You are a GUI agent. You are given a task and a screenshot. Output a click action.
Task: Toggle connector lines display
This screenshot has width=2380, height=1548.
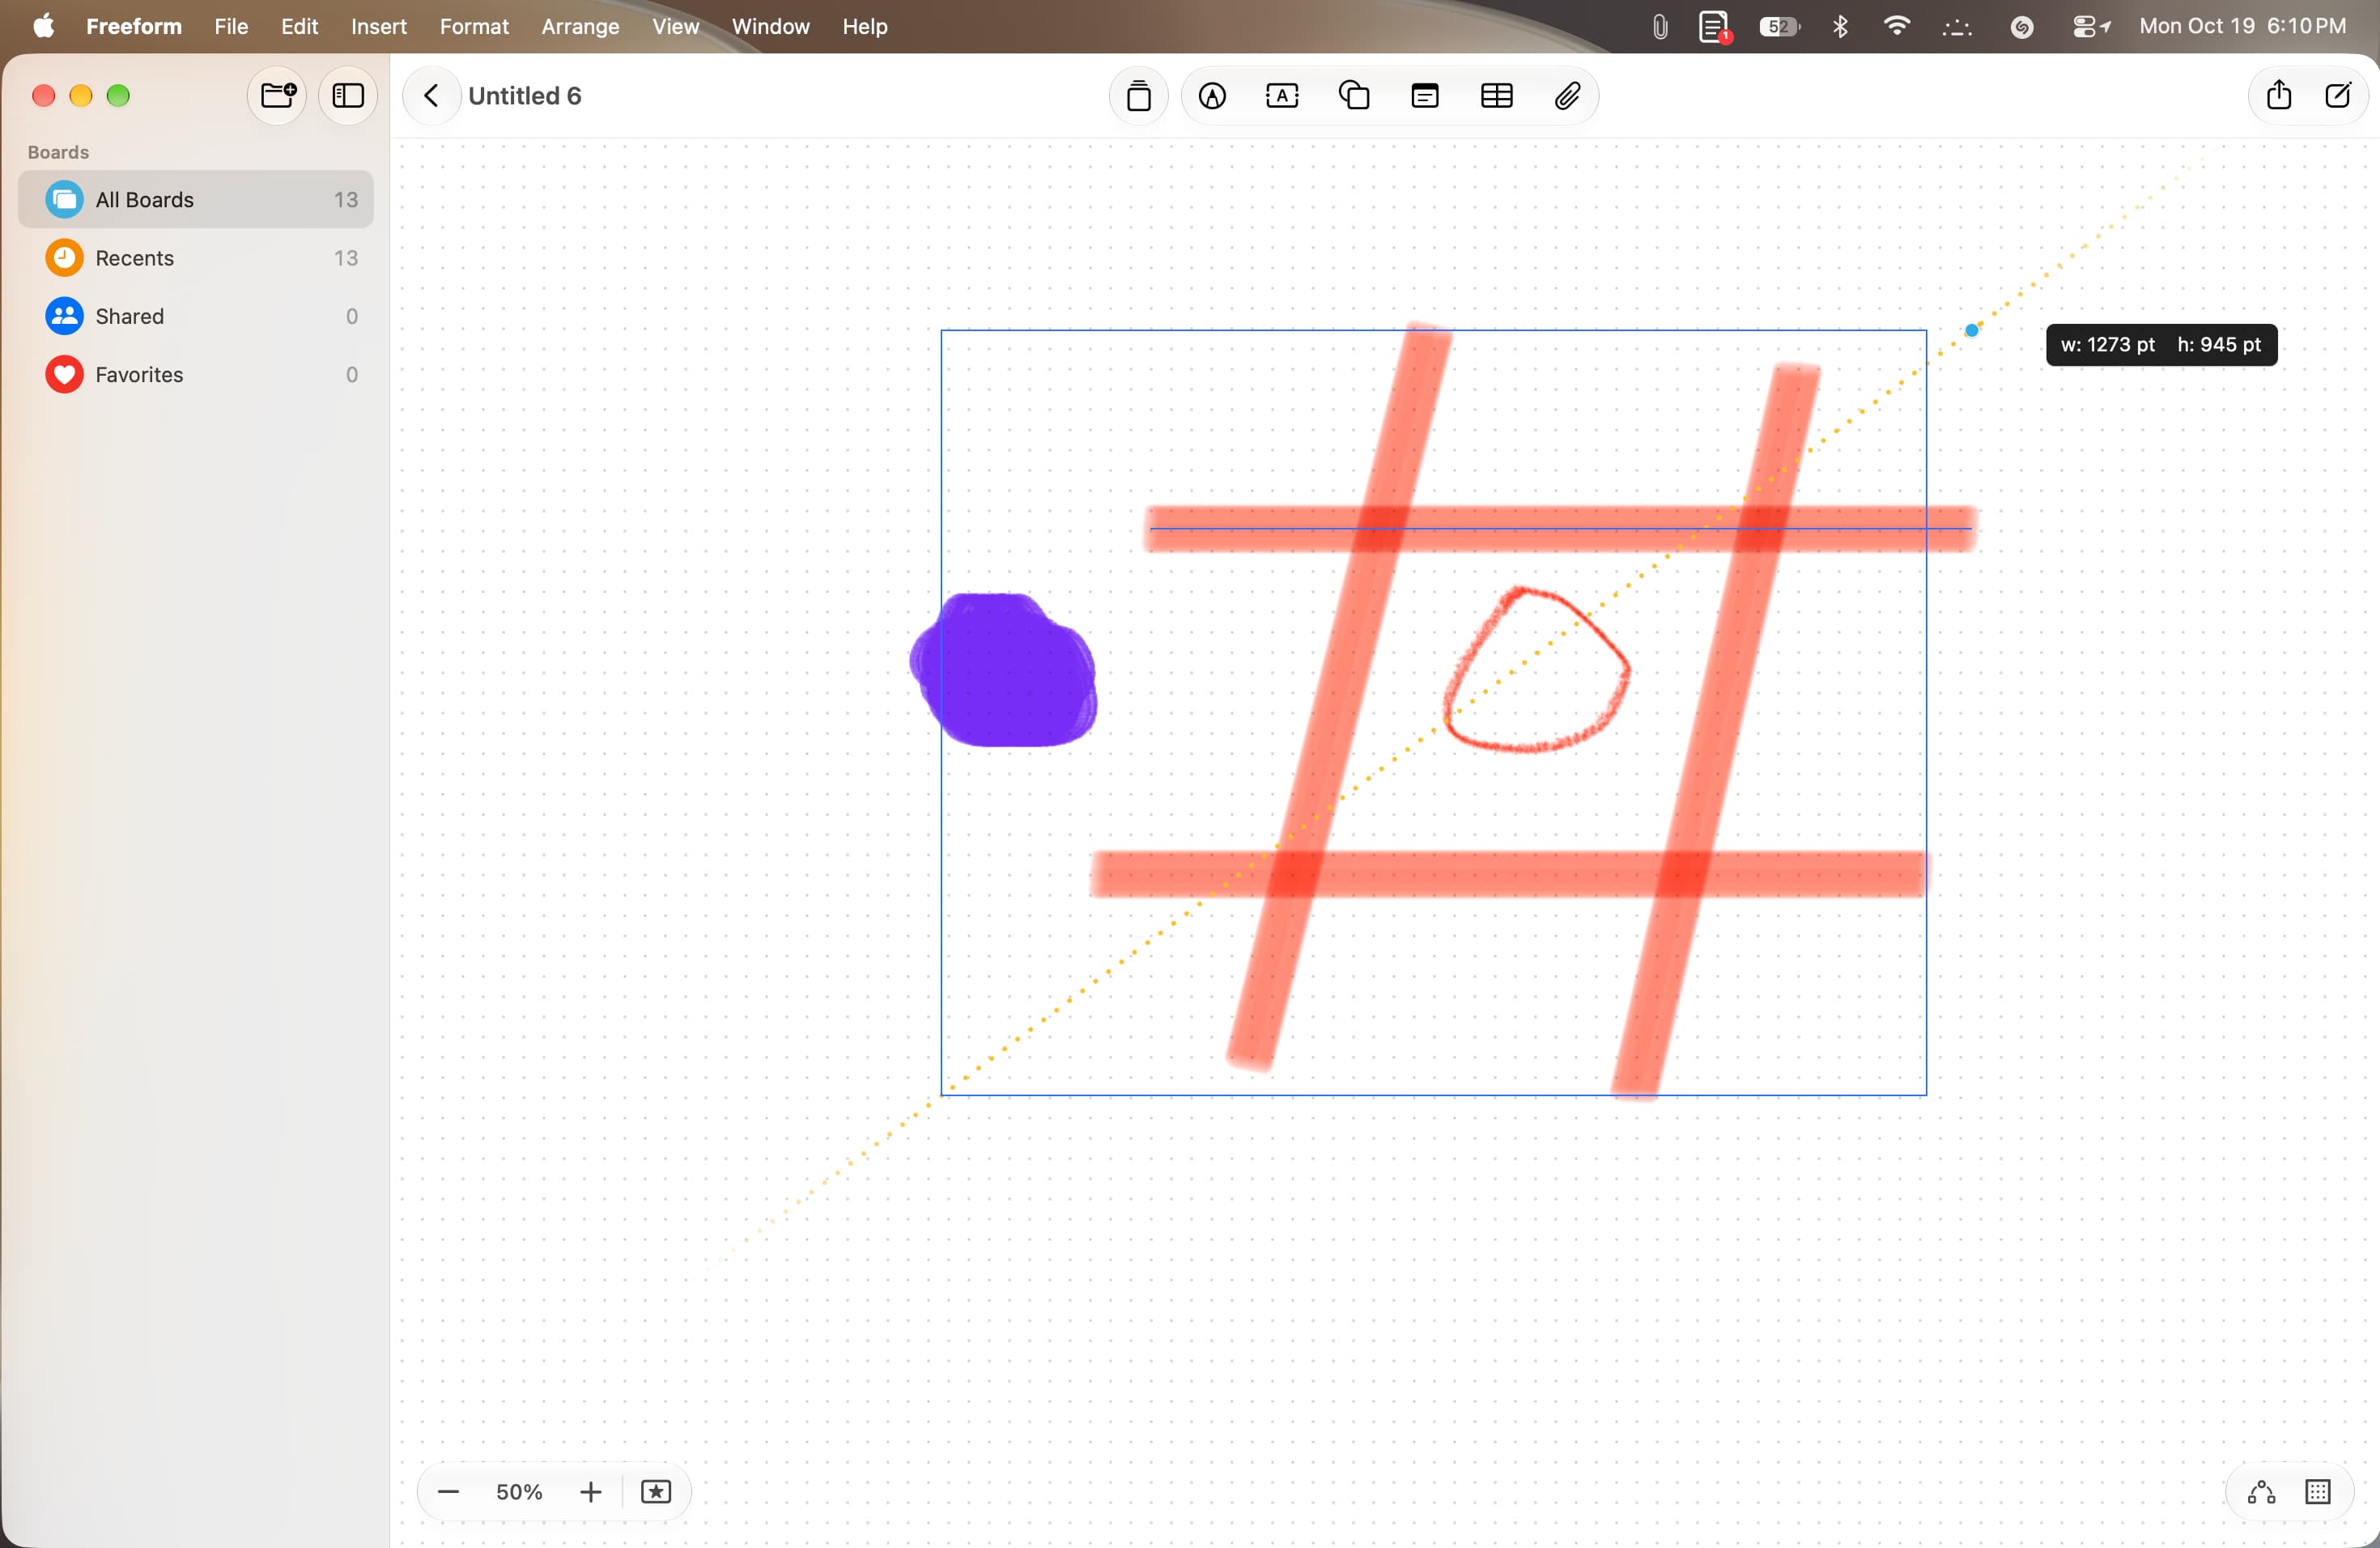pyautogui.click(x=2262, y=1492)
